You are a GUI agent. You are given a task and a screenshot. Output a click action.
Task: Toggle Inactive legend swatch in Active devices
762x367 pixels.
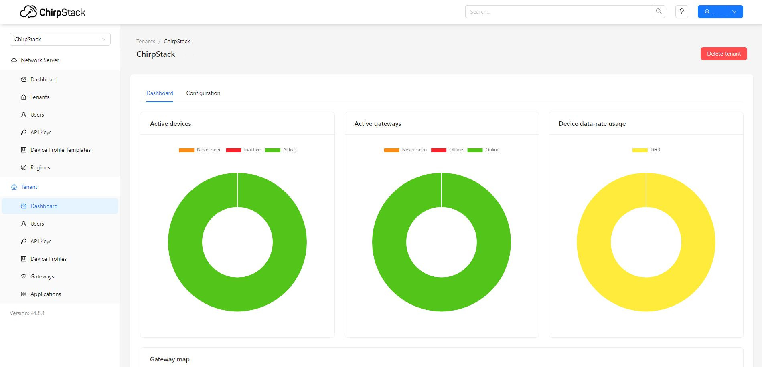233,150
